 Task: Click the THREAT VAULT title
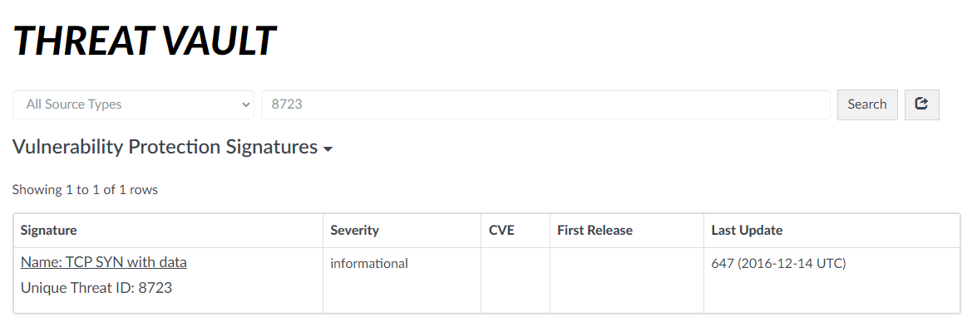(x=144, y=41)
